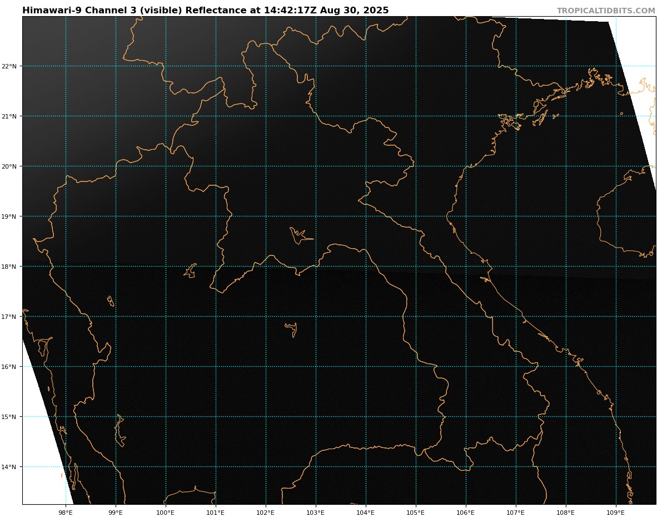The height and width of the screenshot is (517, 667).
Task: Click the 15°N latitude label
Action: [10, 417]
